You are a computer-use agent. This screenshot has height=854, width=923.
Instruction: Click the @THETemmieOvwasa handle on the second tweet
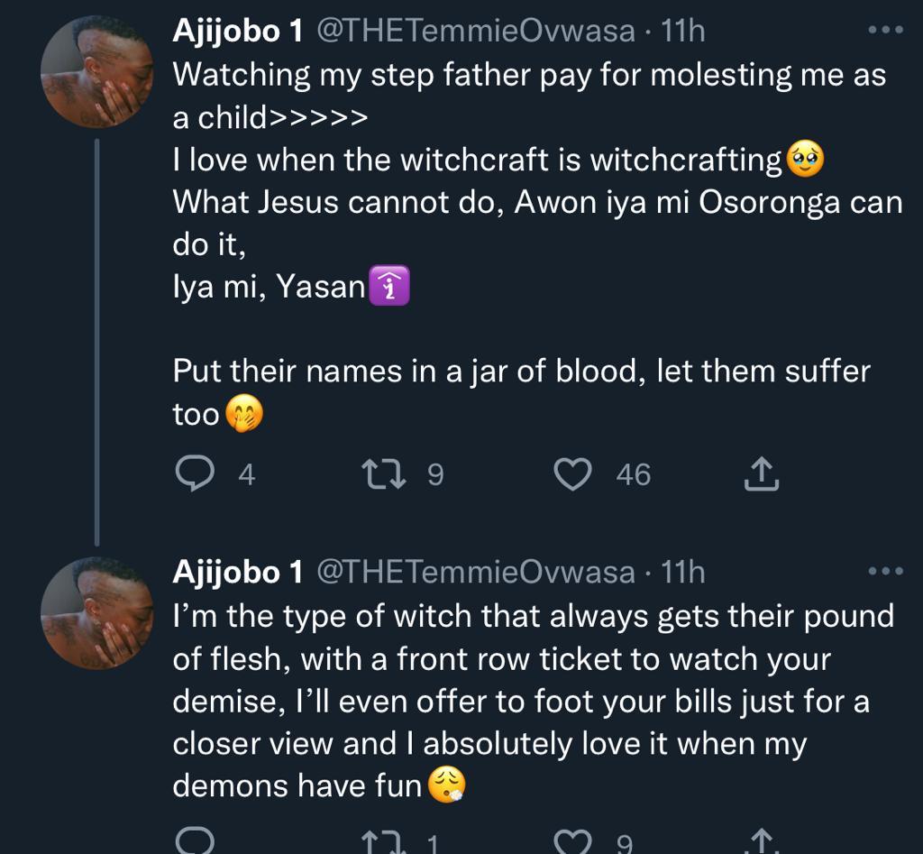(x=477, y=572)
